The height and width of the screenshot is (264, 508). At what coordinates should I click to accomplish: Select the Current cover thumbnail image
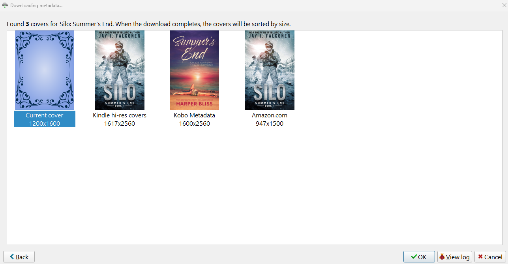coord(45,70)
